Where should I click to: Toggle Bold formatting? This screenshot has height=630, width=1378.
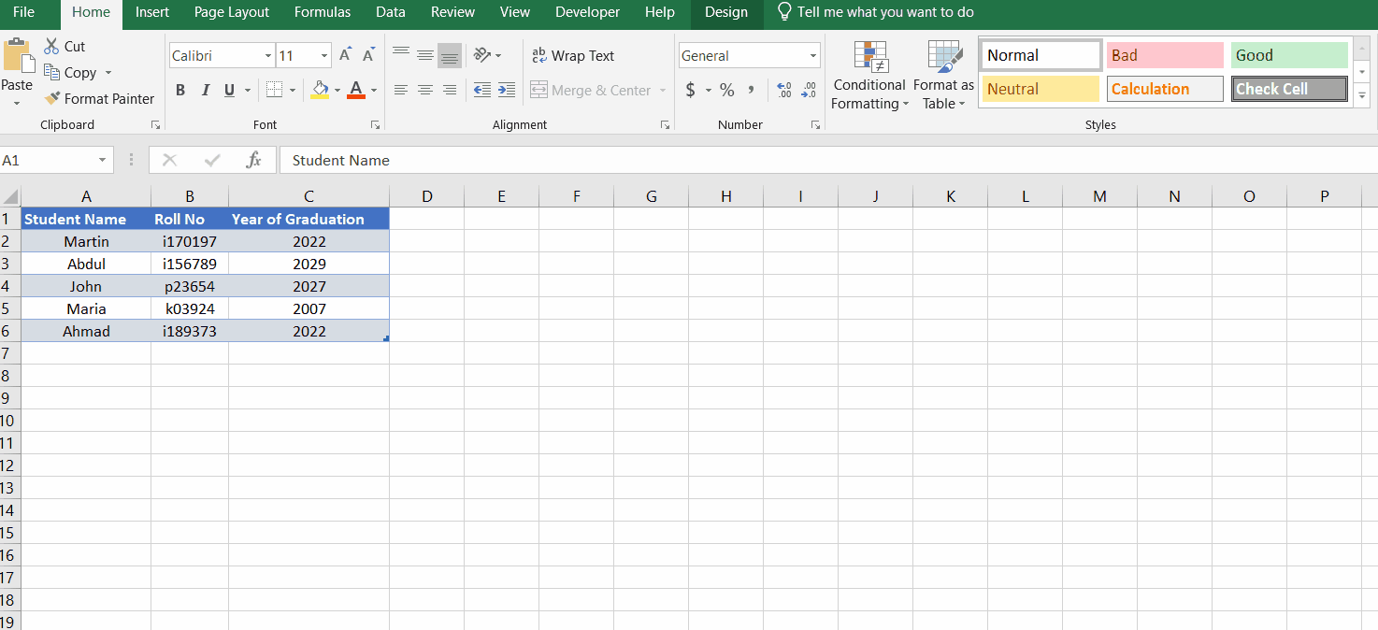pyautogui.click(x=180, y=90)
